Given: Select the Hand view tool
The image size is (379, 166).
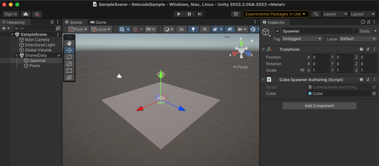Looking at the screenshot, I should click(69, 43).
